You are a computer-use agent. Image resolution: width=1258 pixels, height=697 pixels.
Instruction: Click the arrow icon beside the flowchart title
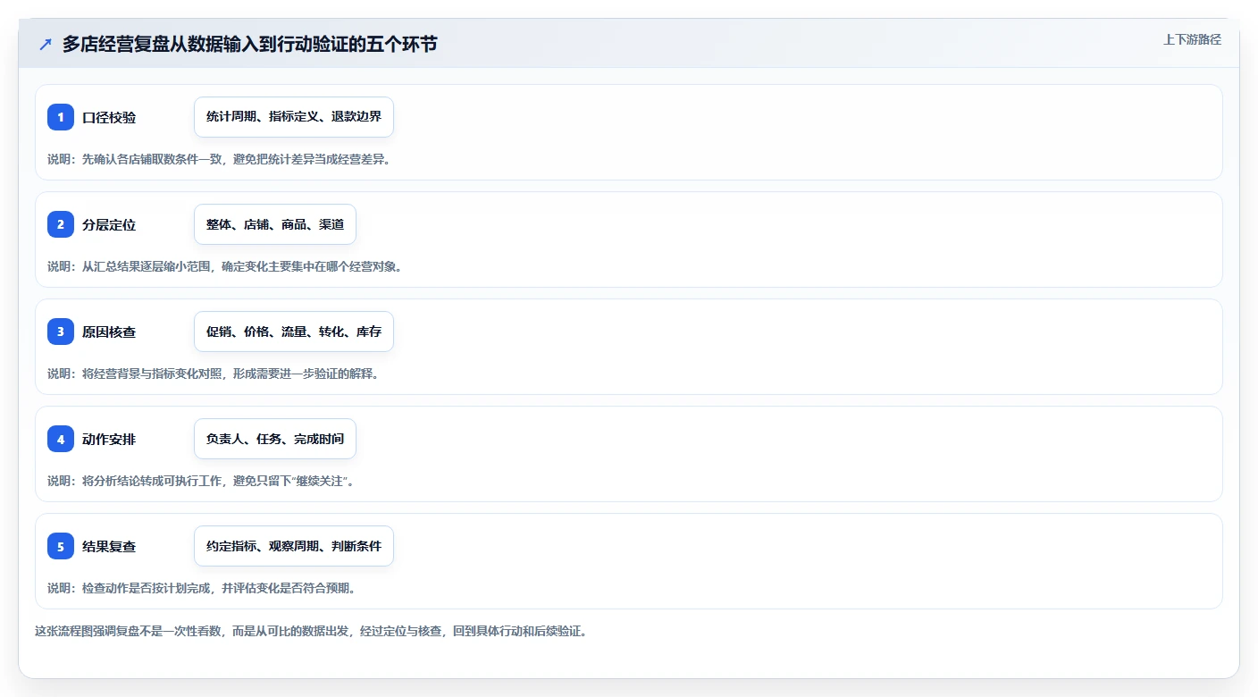pos(46,44)
